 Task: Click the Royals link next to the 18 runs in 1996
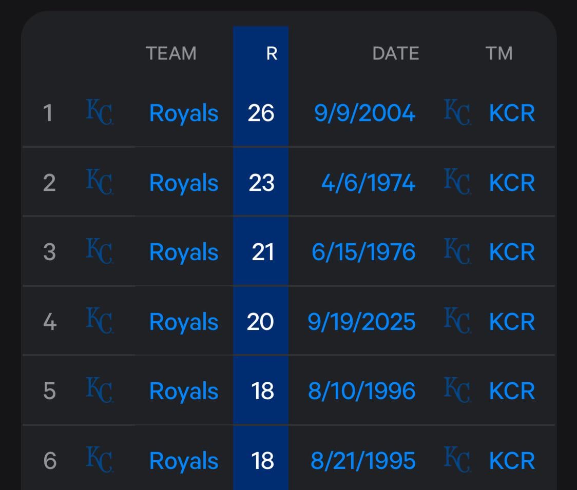183,390
